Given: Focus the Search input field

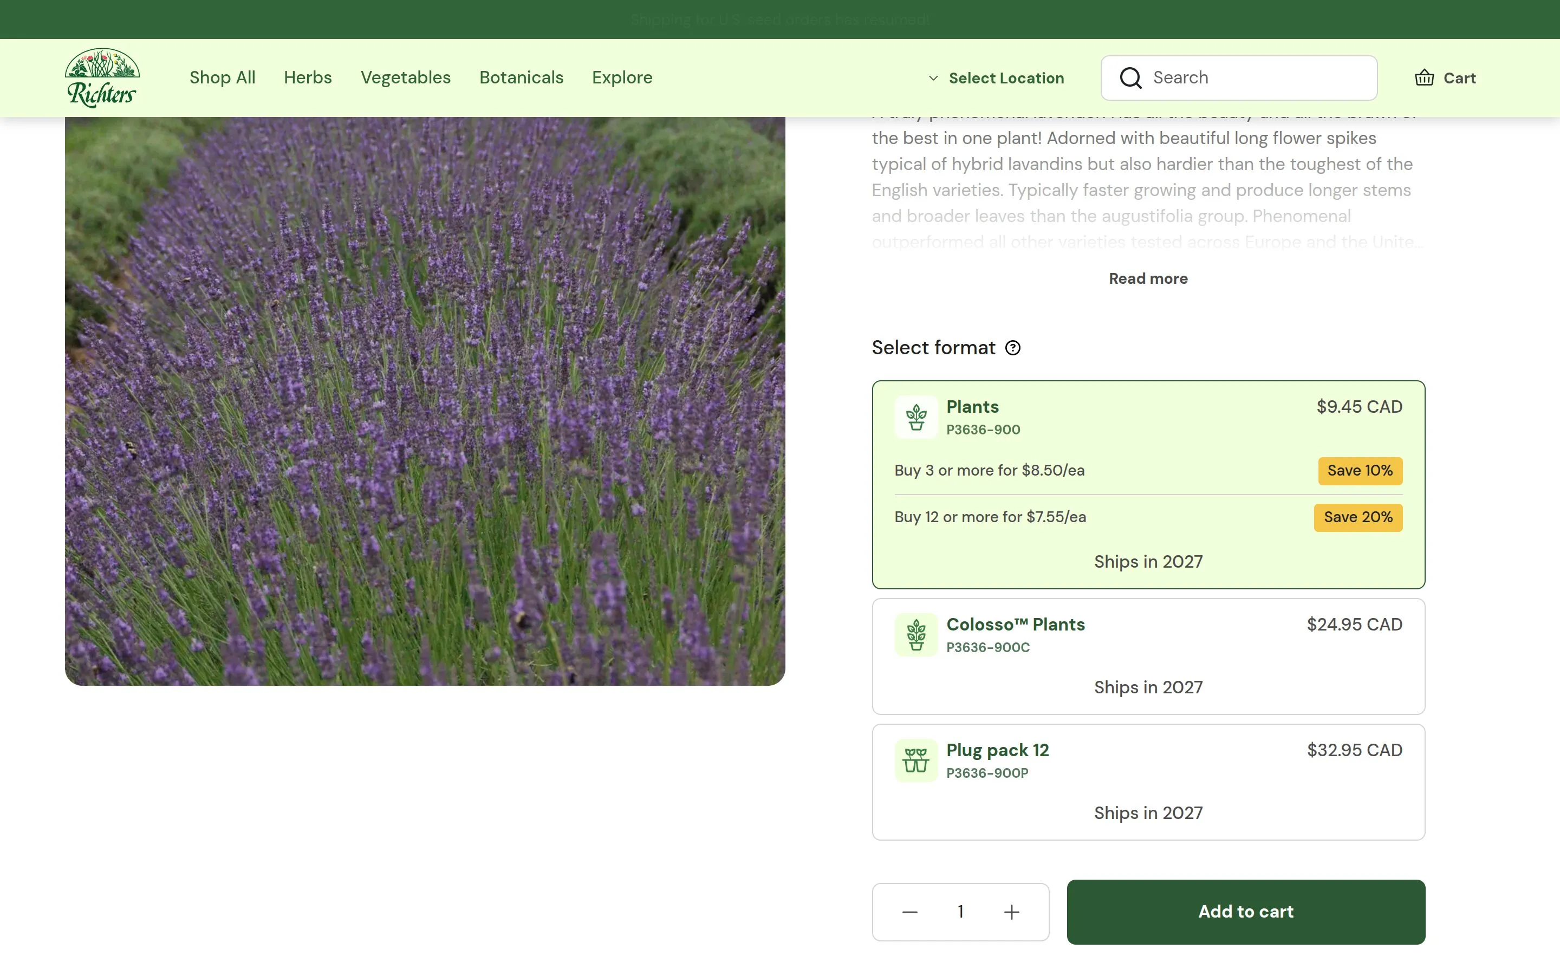Looking at the screenshot, I should point(1239,78).
